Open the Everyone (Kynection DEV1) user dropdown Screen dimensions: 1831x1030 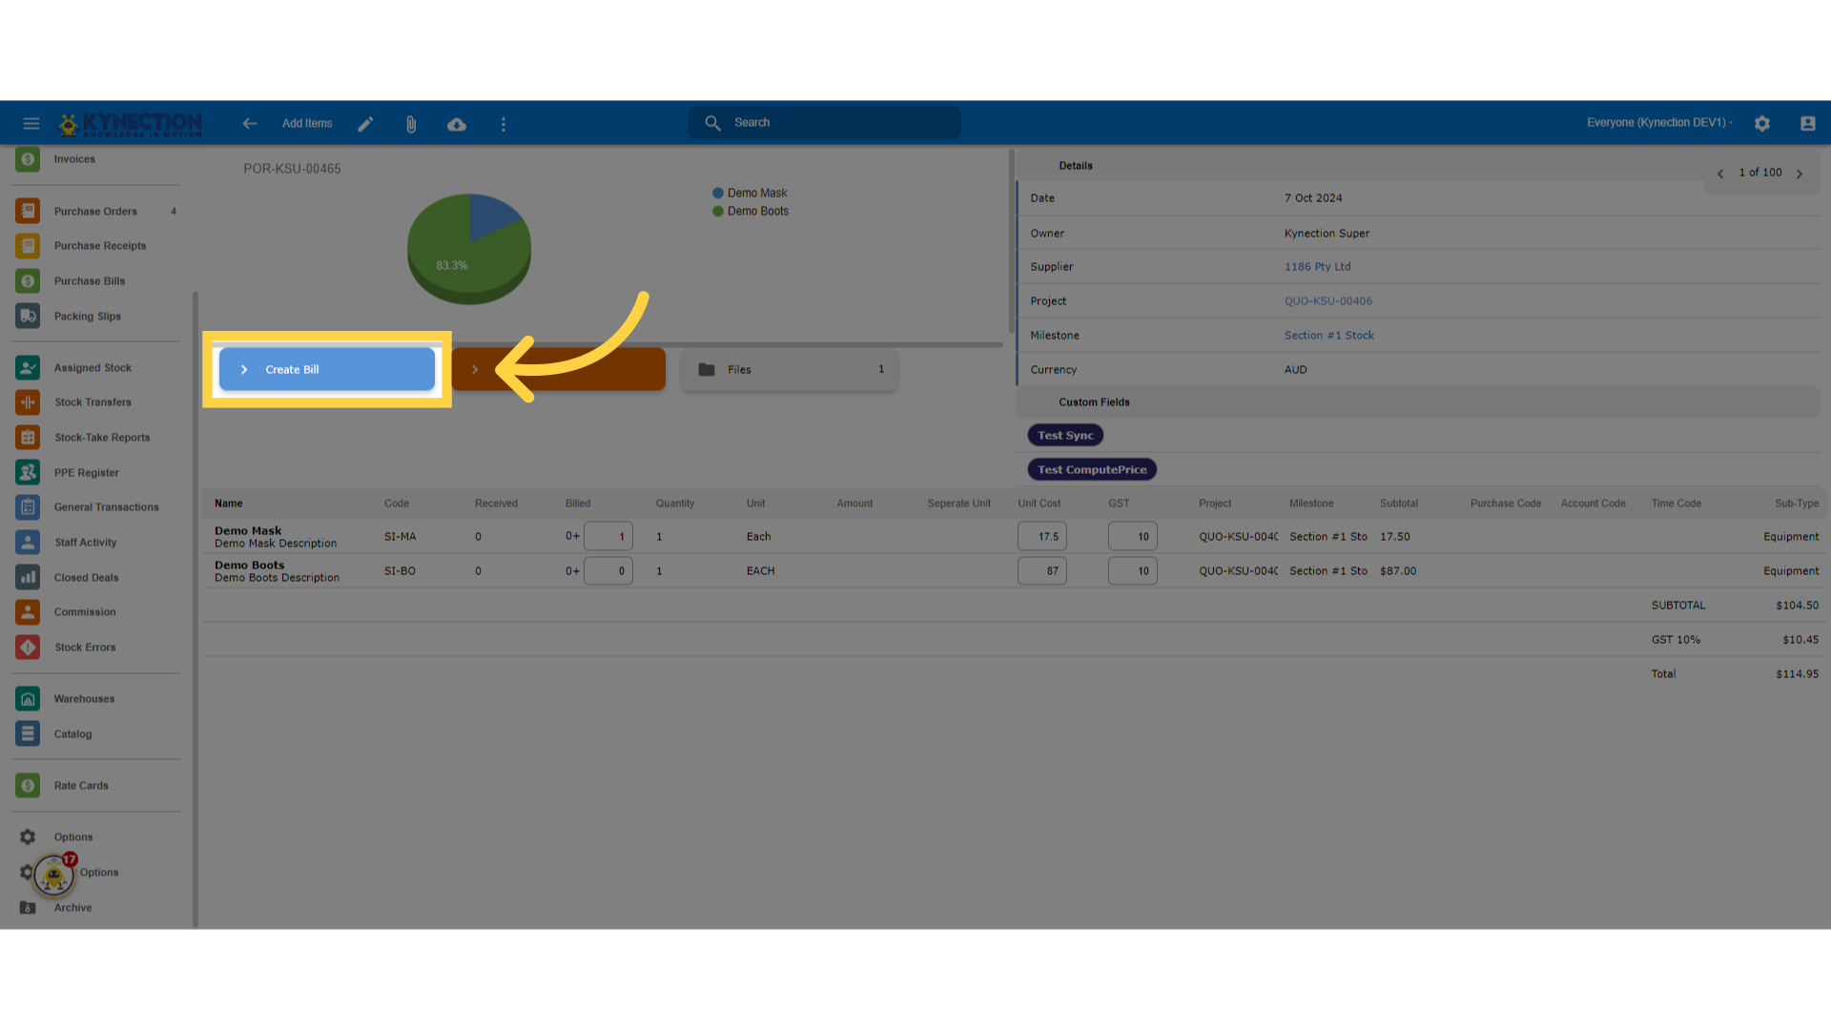[1657, 122]
